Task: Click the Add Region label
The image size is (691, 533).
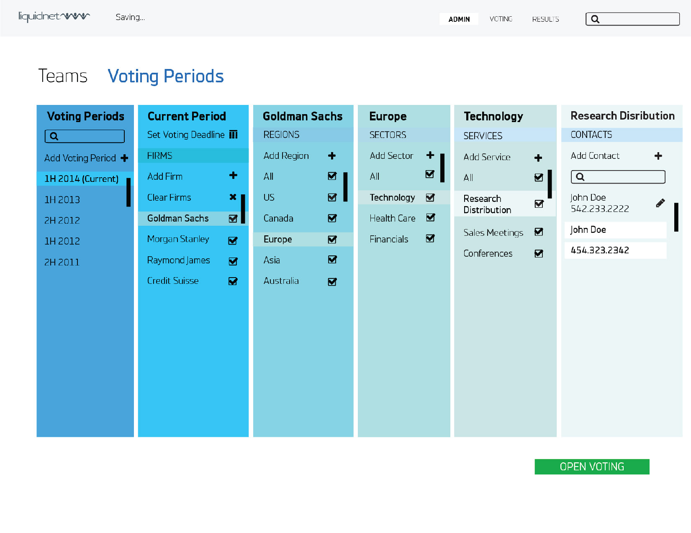Action: pos(286,156)
